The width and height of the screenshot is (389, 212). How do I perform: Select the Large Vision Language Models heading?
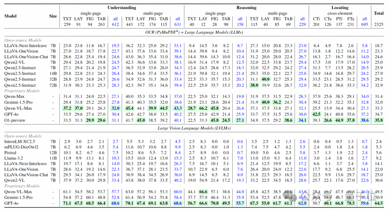coord(194,128)
